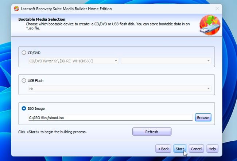Open the CD/DVD Writer K:\ dropdown

coord(73,61)
